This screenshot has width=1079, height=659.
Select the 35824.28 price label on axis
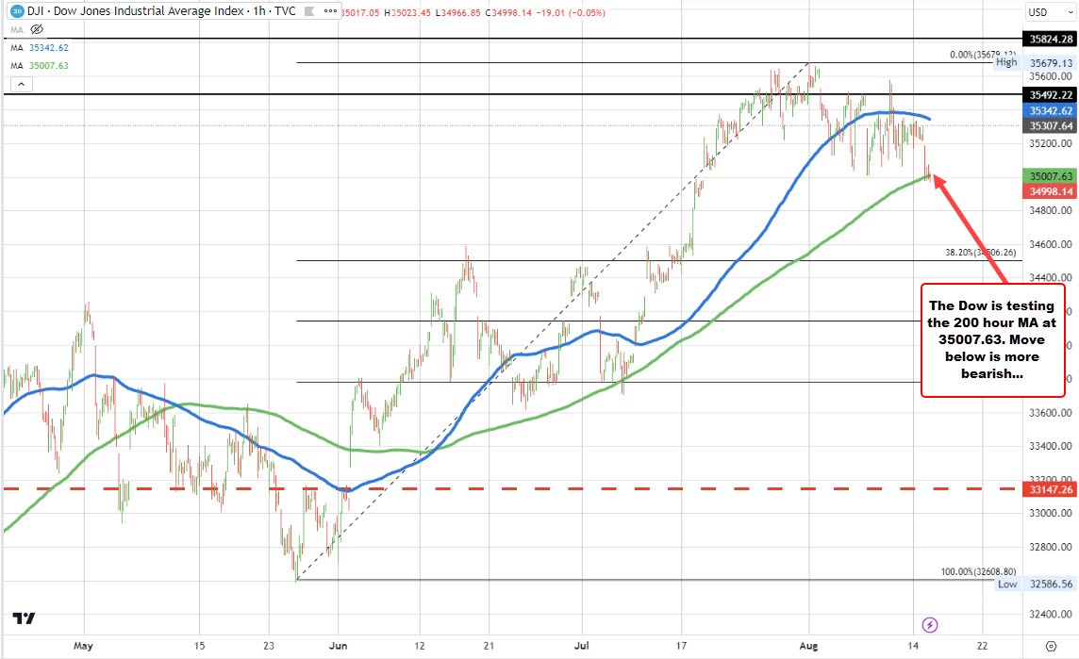[1050, 40]
